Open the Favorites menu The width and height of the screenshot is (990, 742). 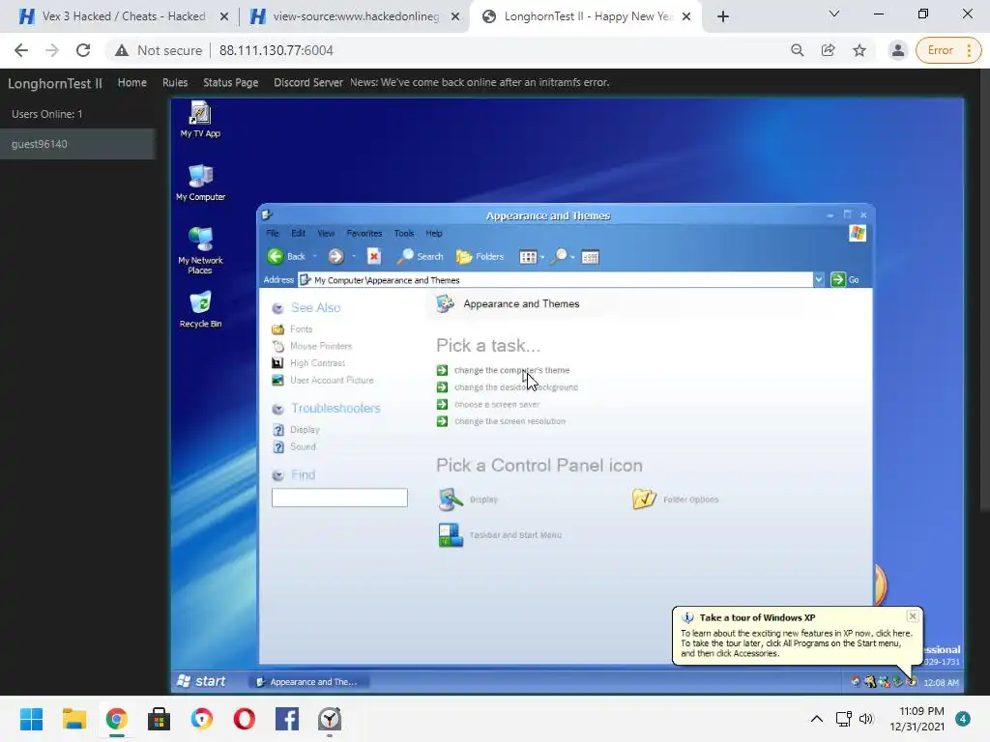pyautogui.click(x=364, y=233)
